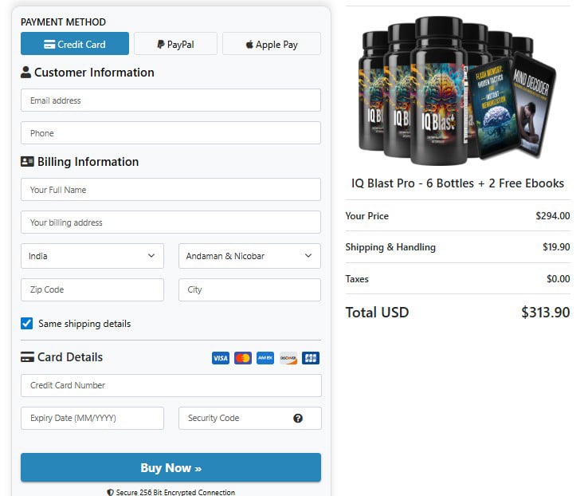Click the JCB card icon

click(311, 358)
